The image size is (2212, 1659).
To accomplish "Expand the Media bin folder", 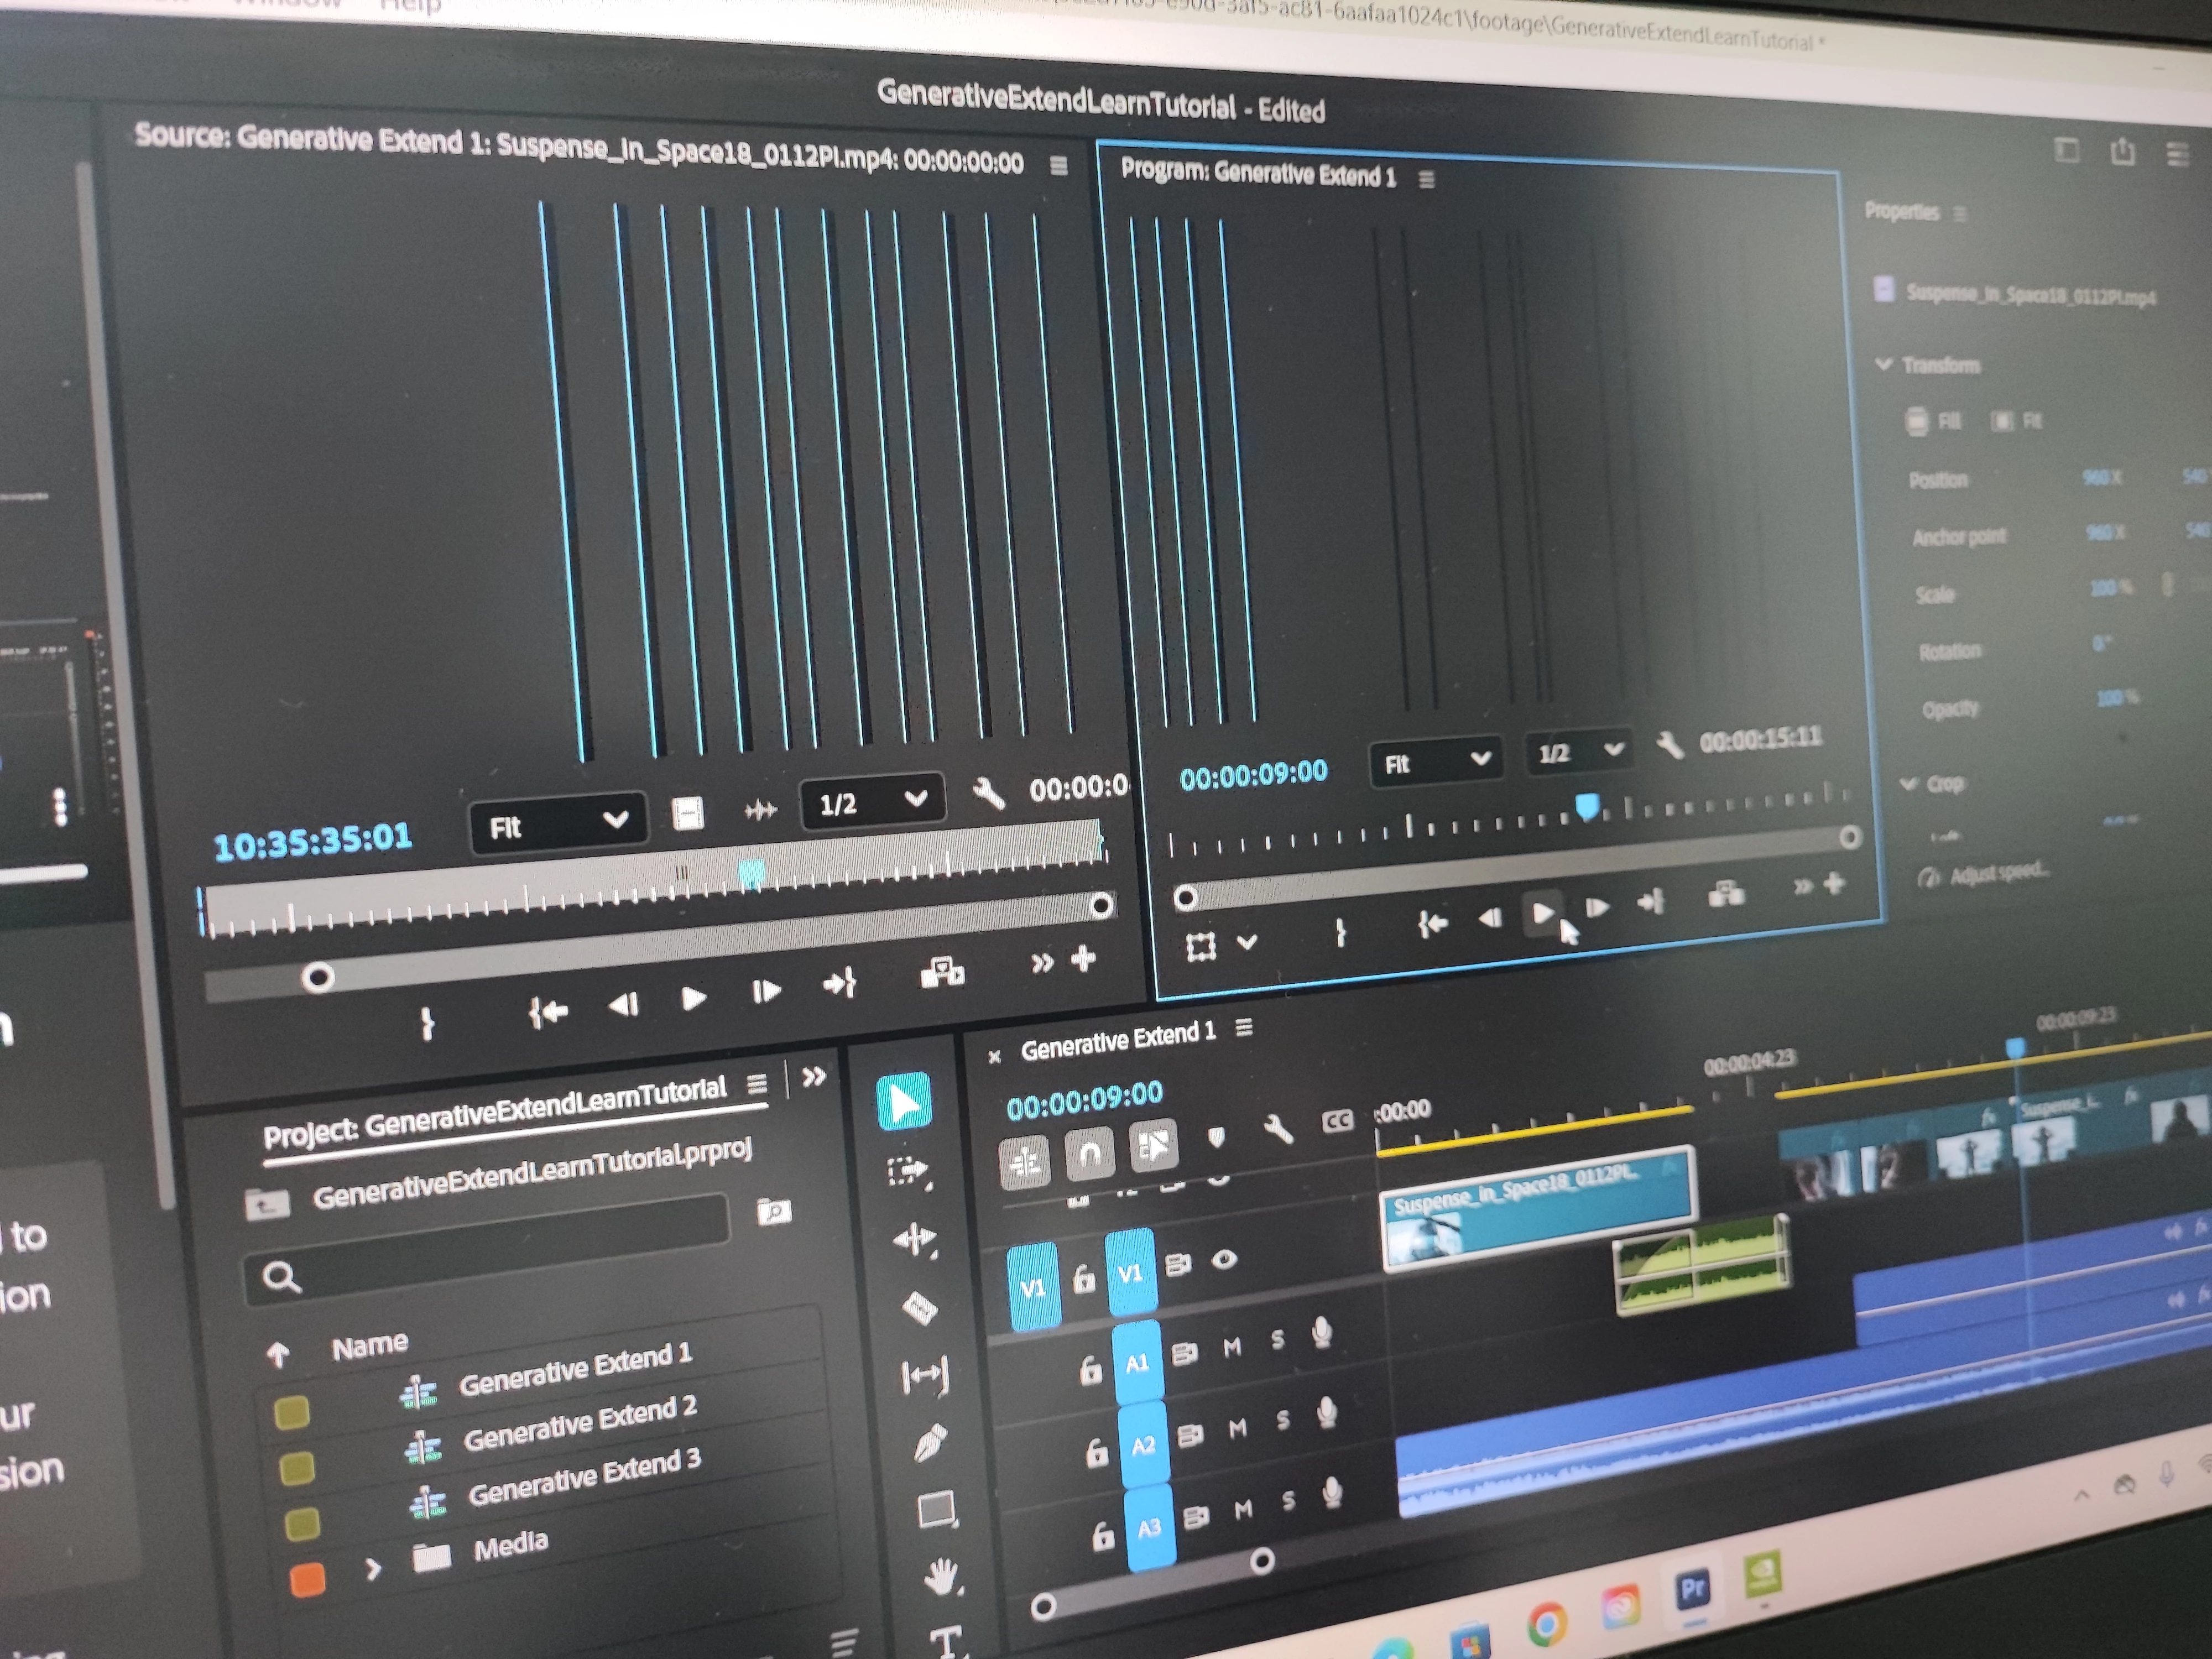I will tap(373, 1569).
